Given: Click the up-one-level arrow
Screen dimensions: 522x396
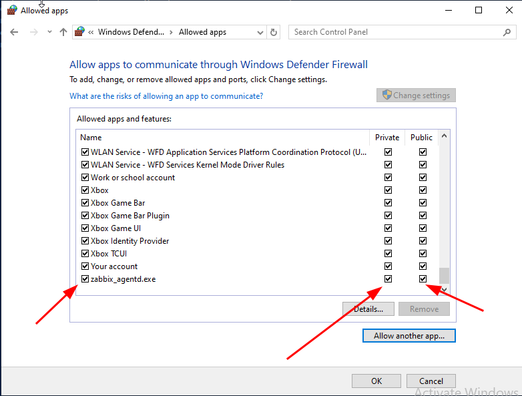Looking at the screenshot, I should (x=63, y=32).
